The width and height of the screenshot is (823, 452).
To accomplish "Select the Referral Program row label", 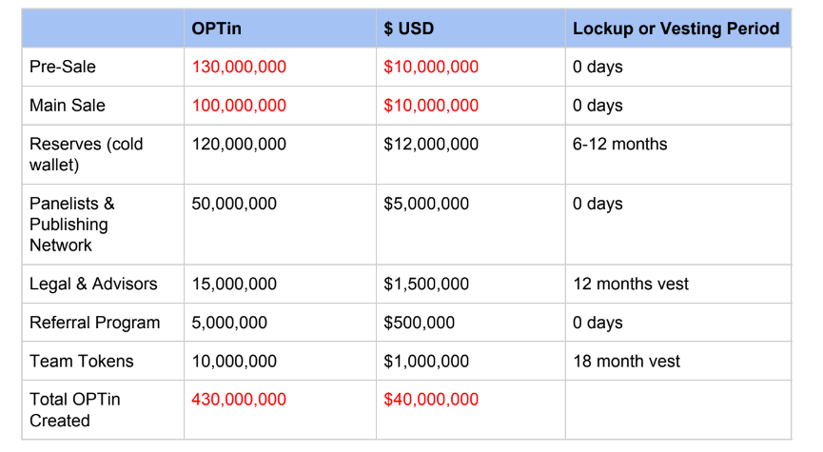I will click(94, 323).
